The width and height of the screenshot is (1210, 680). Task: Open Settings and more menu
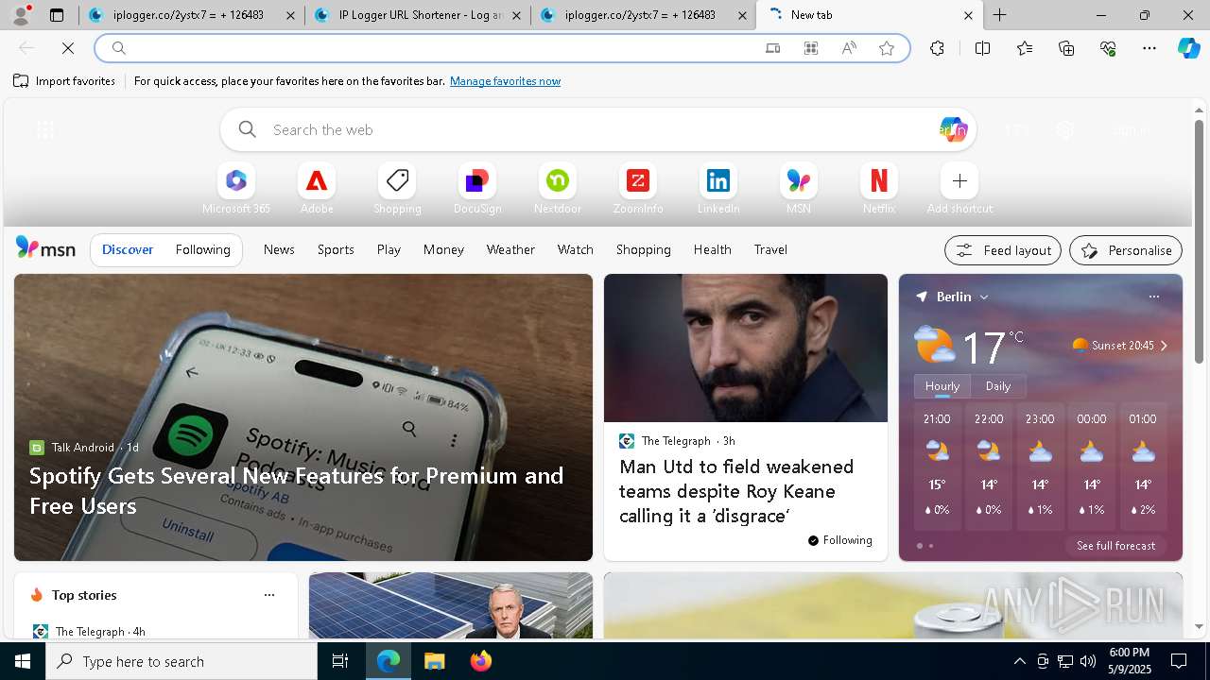tap(1149, 48)
